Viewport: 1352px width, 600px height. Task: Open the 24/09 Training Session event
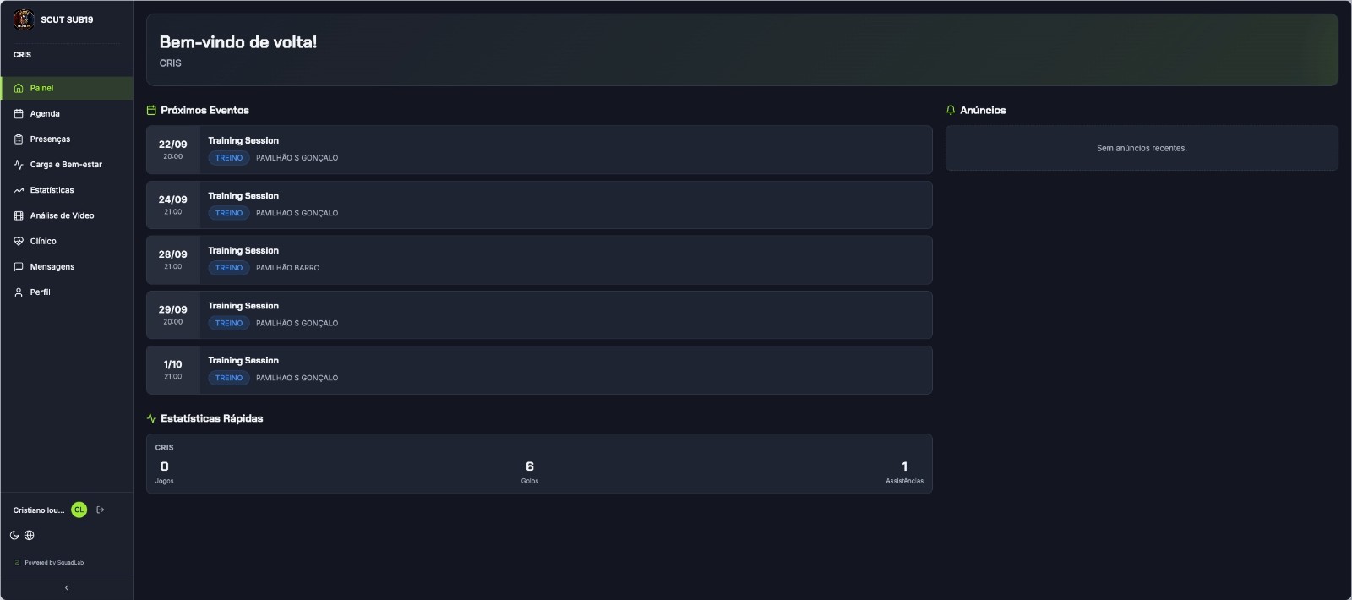[x=539, y=205]
